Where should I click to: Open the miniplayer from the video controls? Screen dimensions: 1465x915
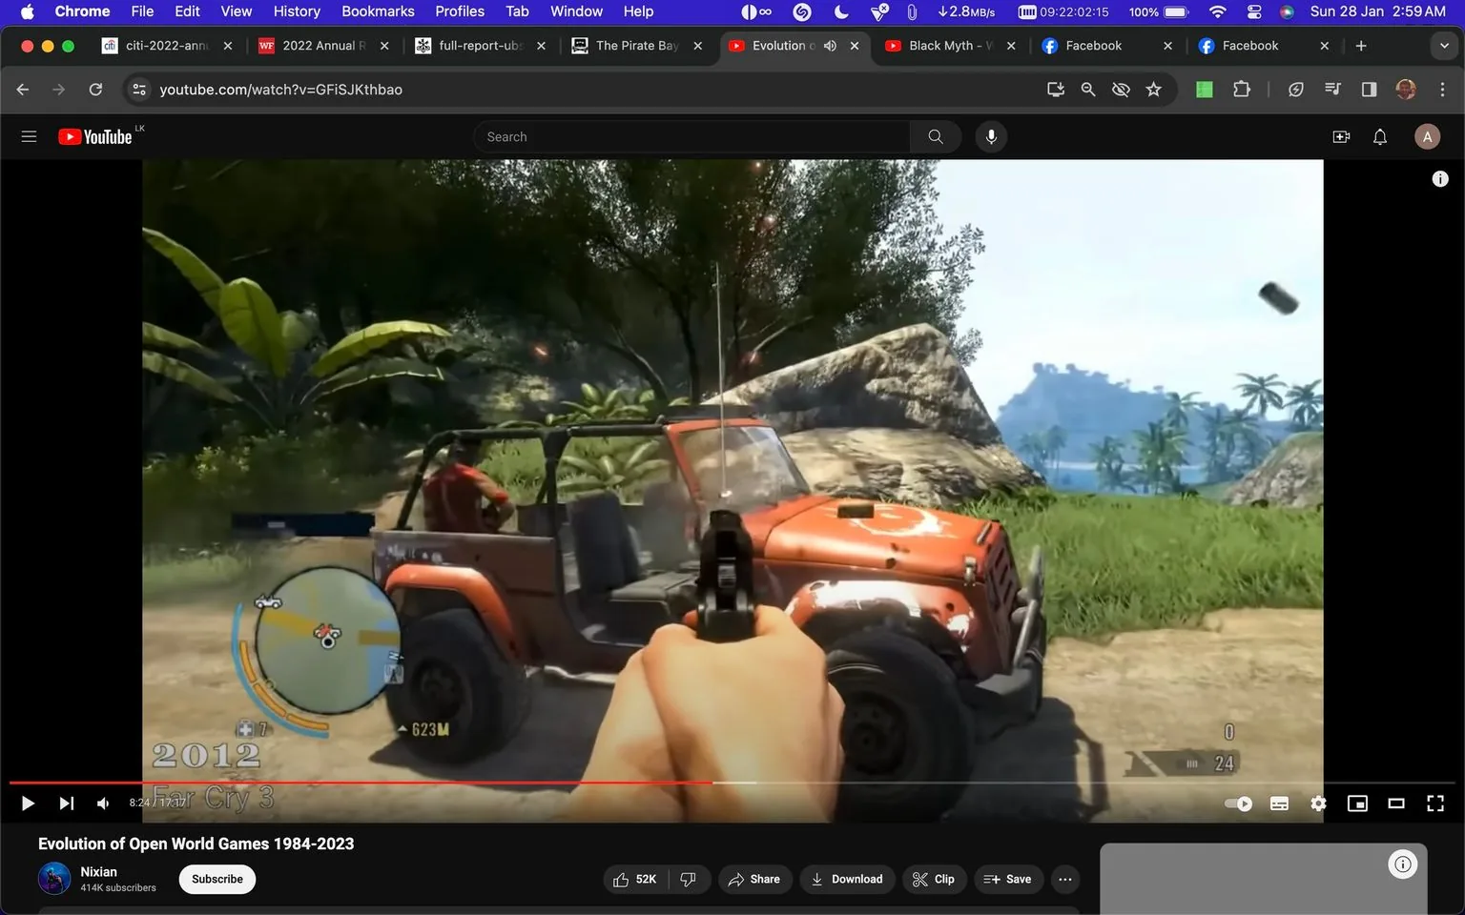(x=1357, y=803)
